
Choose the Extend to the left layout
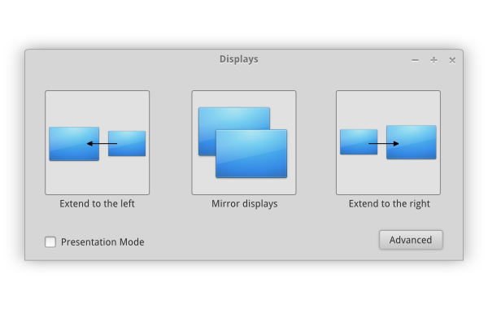(97, 142)
